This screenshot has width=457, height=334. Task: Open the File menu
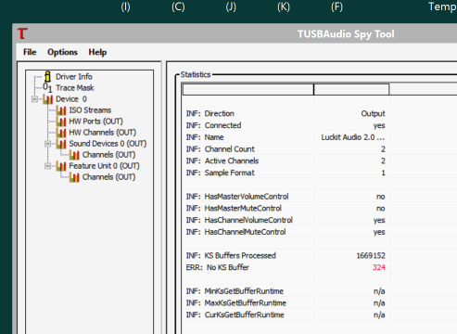(30, 52)
